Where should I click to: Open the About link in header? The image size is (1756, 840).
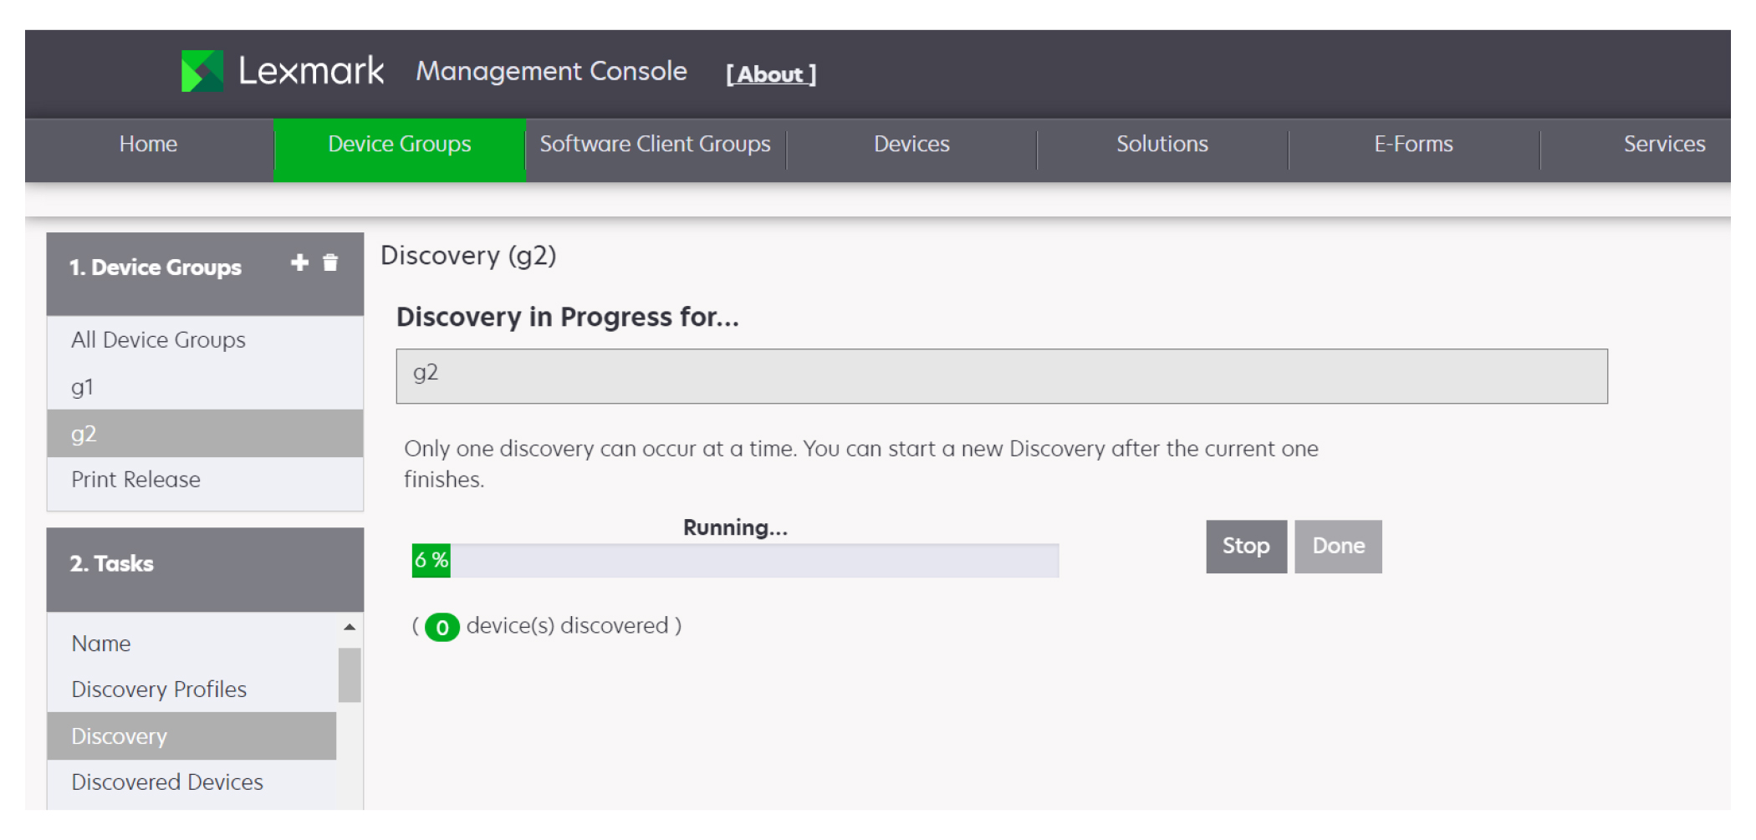[x=771, y=74]
